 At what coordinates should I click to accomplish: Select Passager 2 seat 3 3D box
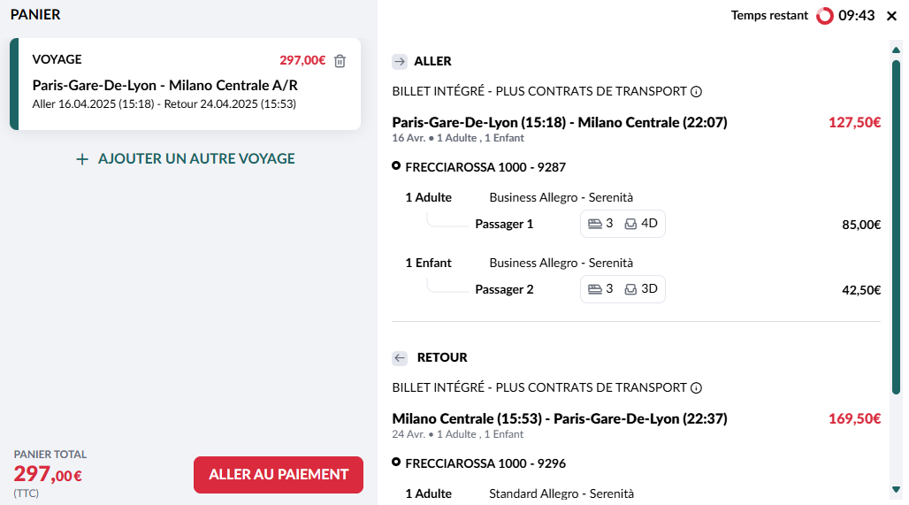pos(623,289)
